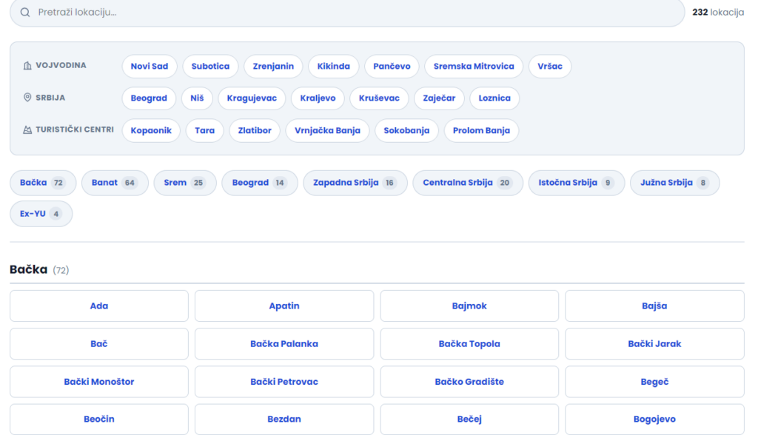Image resolution: width=758 pixels, height=438 pixels.
Task: Choose Beograd in the Srbija row
Action: tap(149, 98)
